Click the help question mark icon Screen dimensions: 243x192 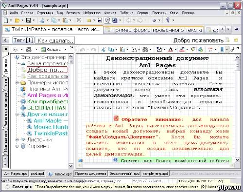(x=168, y=20)
